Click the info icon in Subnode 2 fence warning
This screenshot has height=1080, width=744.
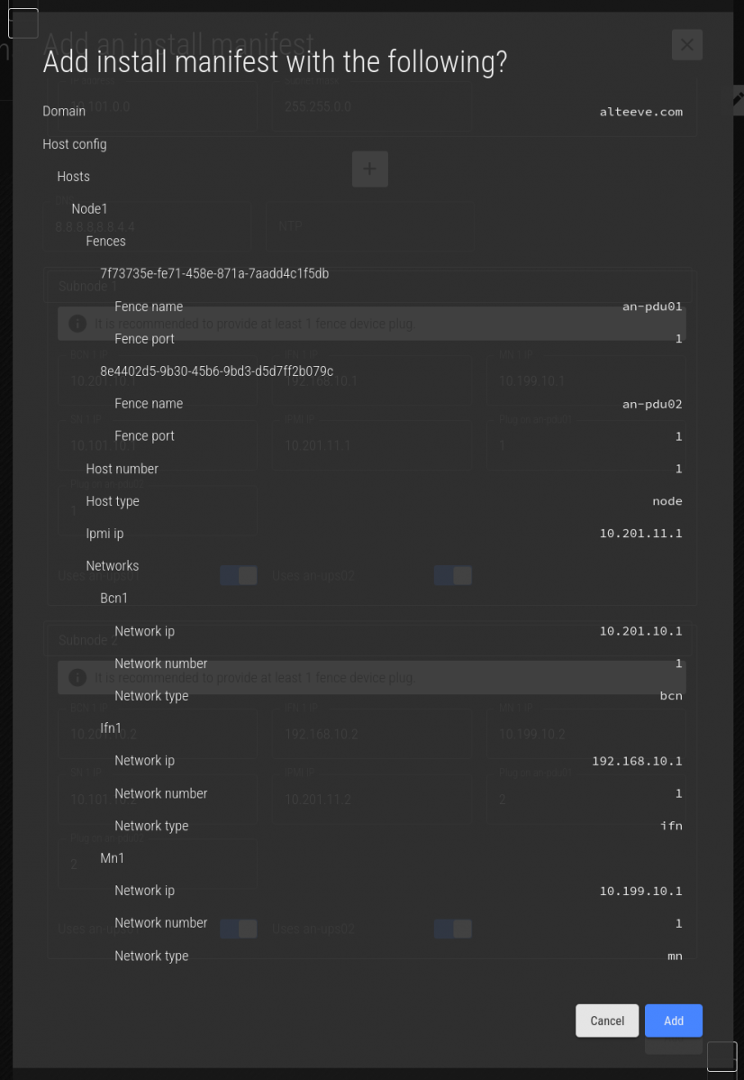click(77, 677)
